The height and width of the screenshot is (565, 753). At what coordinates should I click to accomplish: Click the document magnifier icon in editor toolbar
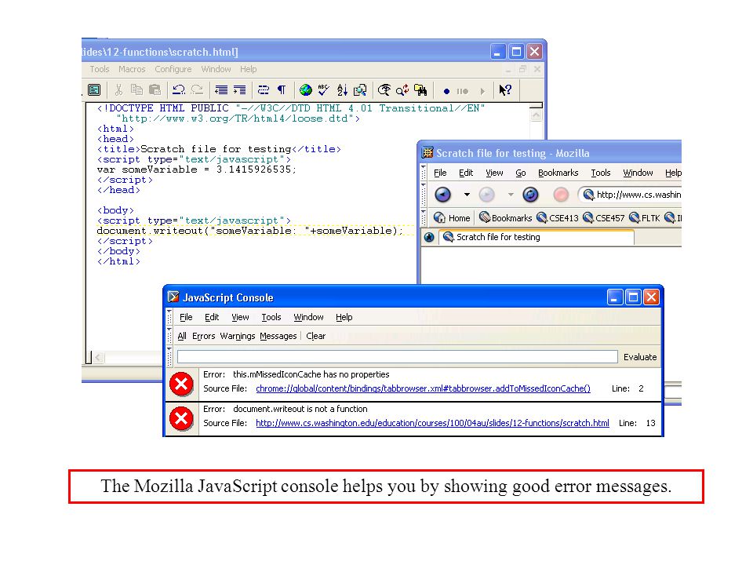360,89
